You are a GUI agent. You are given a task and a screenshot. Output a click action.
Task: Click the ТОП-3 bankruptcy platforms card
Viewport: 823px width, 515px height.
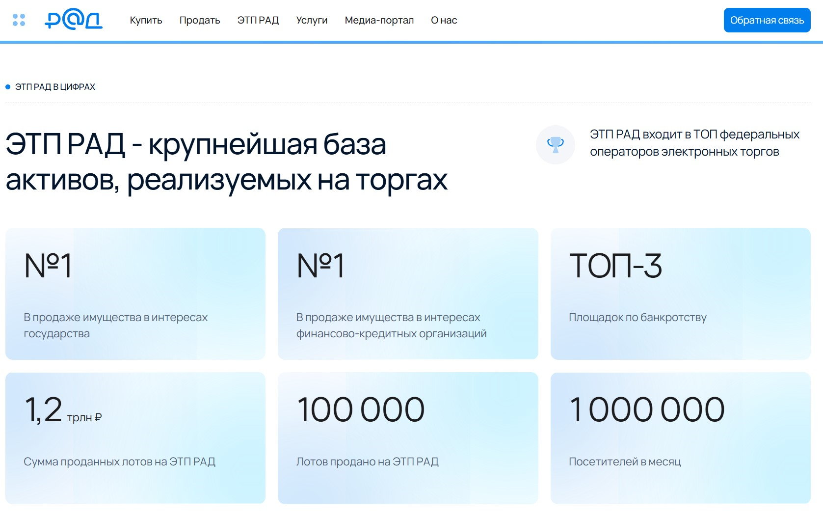point(680,294)
